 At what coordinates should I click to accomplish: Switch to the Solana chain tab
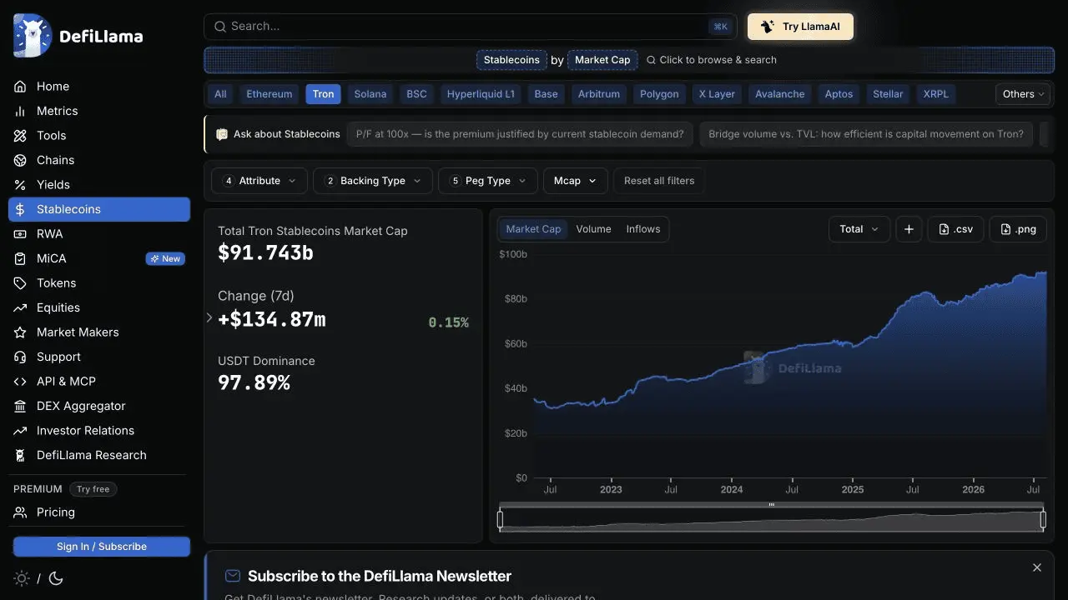click(x=370, y=94)
